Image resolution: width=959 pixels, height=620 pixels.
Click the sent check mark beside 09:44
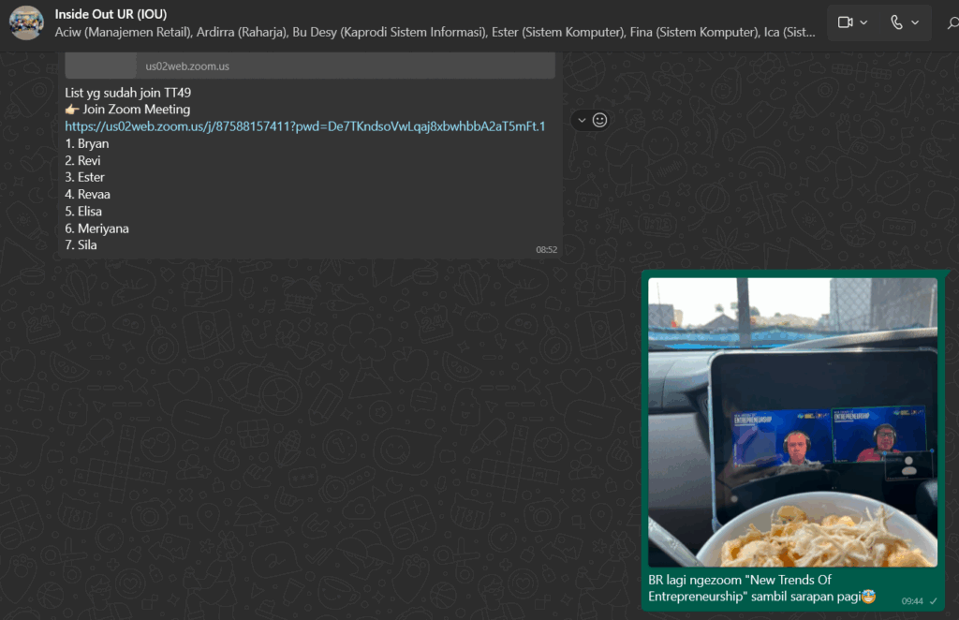pyautogui.click(x=933, y=600)
